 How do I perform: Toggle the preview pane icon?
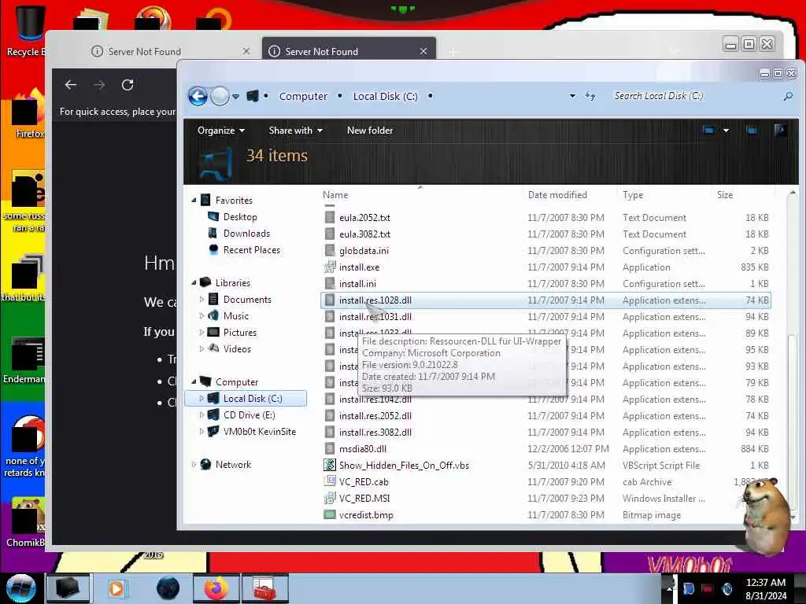pos(752,131)
